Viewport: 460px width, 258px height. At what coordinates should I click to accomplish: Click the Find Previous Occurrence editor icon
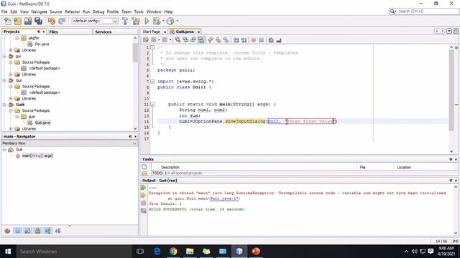coord(185,40)
